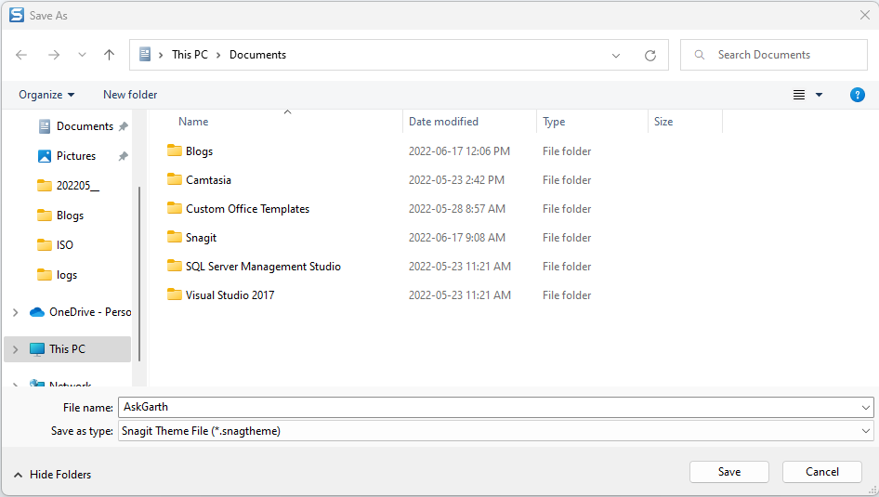Viewport: 879px width, 497px height.
Task: Expand the This PC tree node
Action: 15,349
